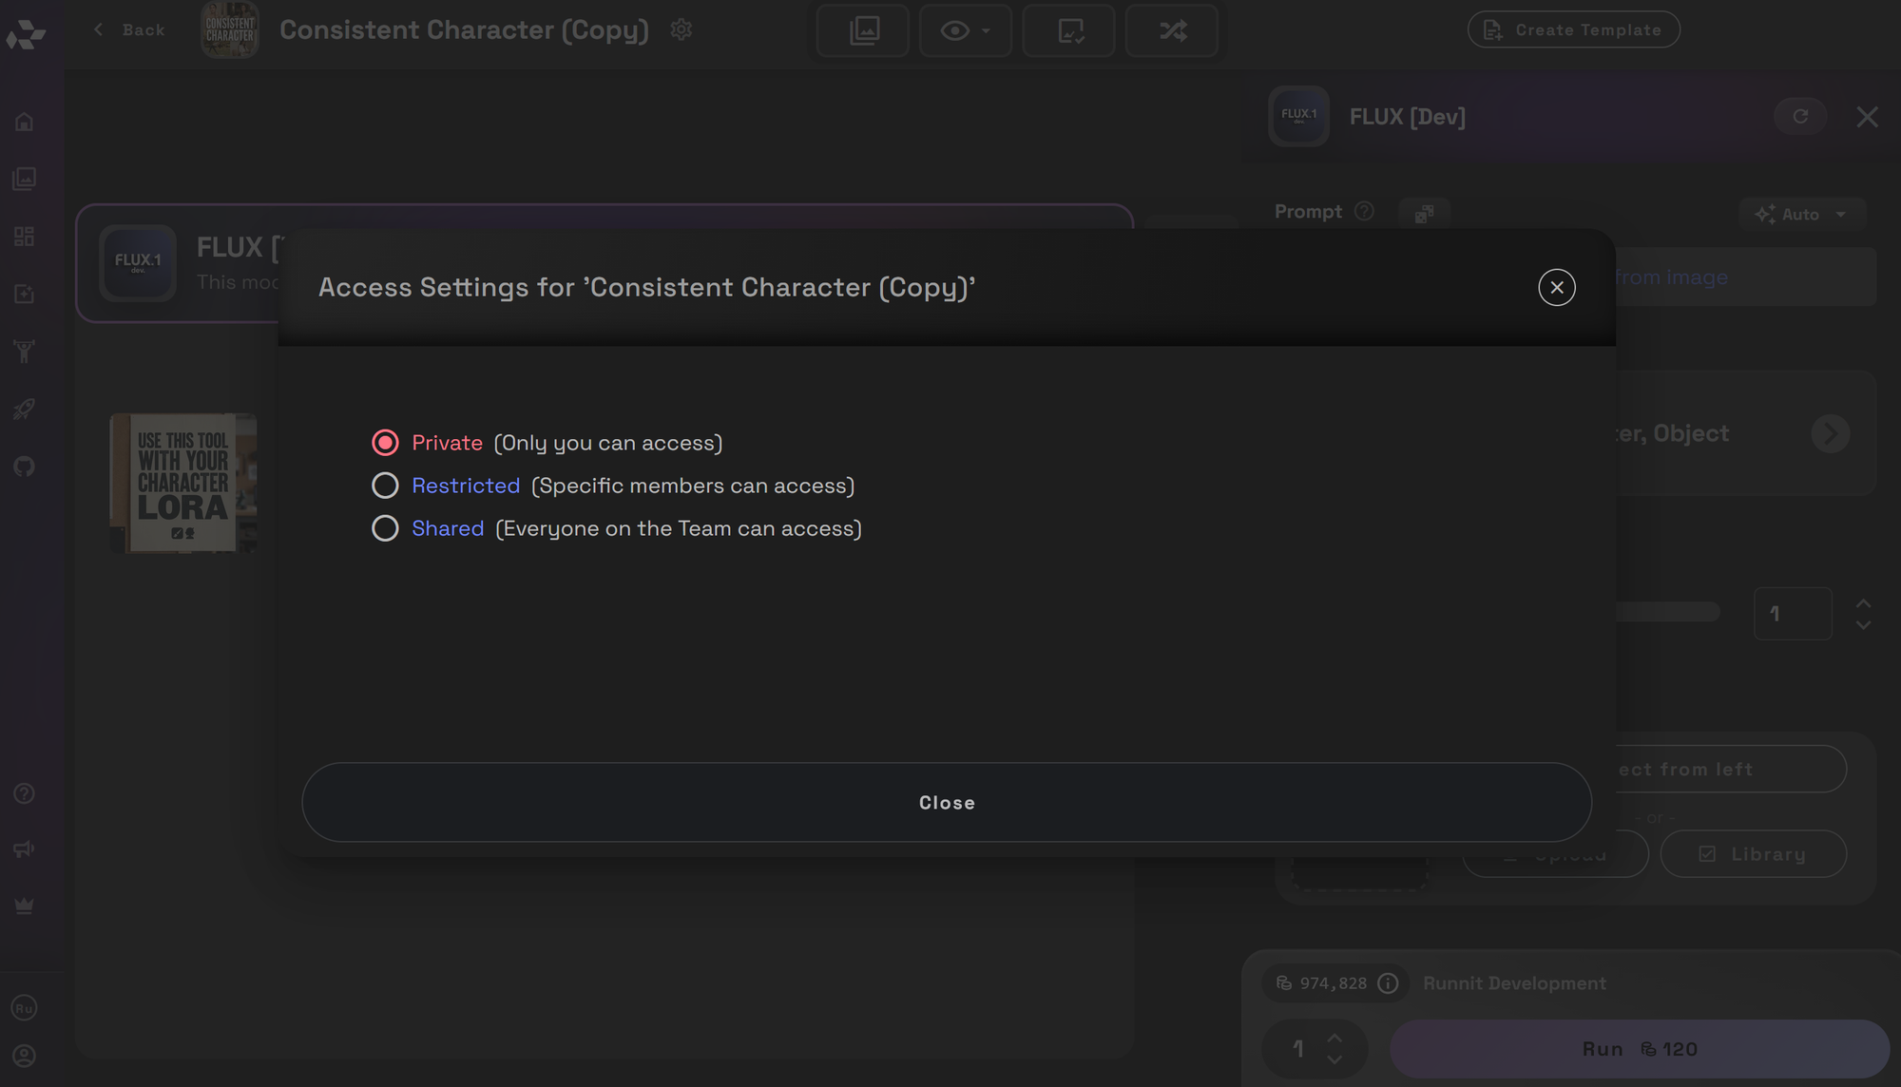Viewport: 1901px width, 1087px height.
Task: Open settings gear next to app title
Action: [681, 29]
